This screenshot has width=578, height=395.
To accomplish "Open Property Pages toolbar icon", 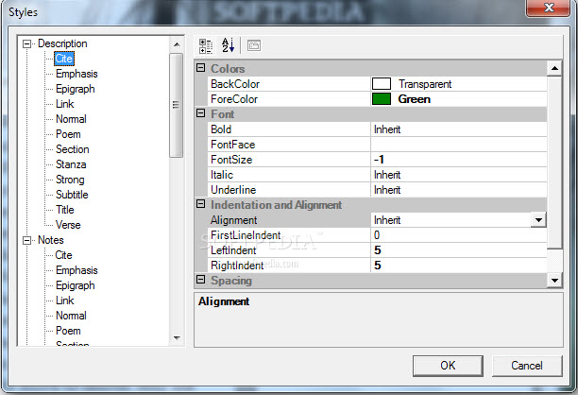I will (254, 45).
